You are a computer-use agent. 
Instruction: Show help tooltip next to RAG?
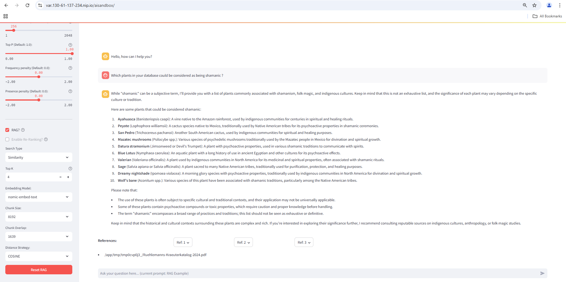(x=23, y=130)
